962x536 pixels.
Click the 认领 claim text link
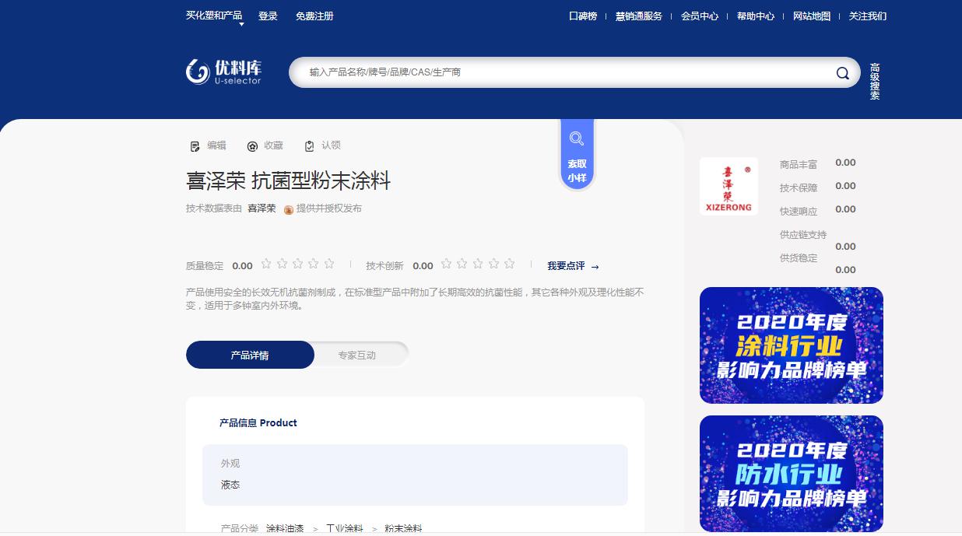(x=331, y=145)
